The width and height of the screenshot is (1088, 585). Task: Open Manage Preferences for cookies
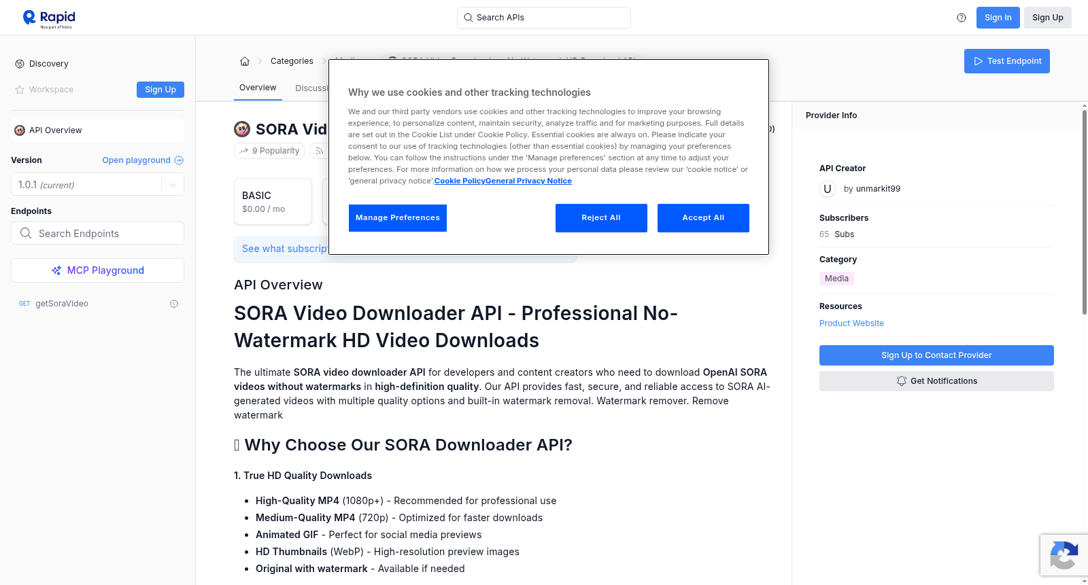point(398,218)
